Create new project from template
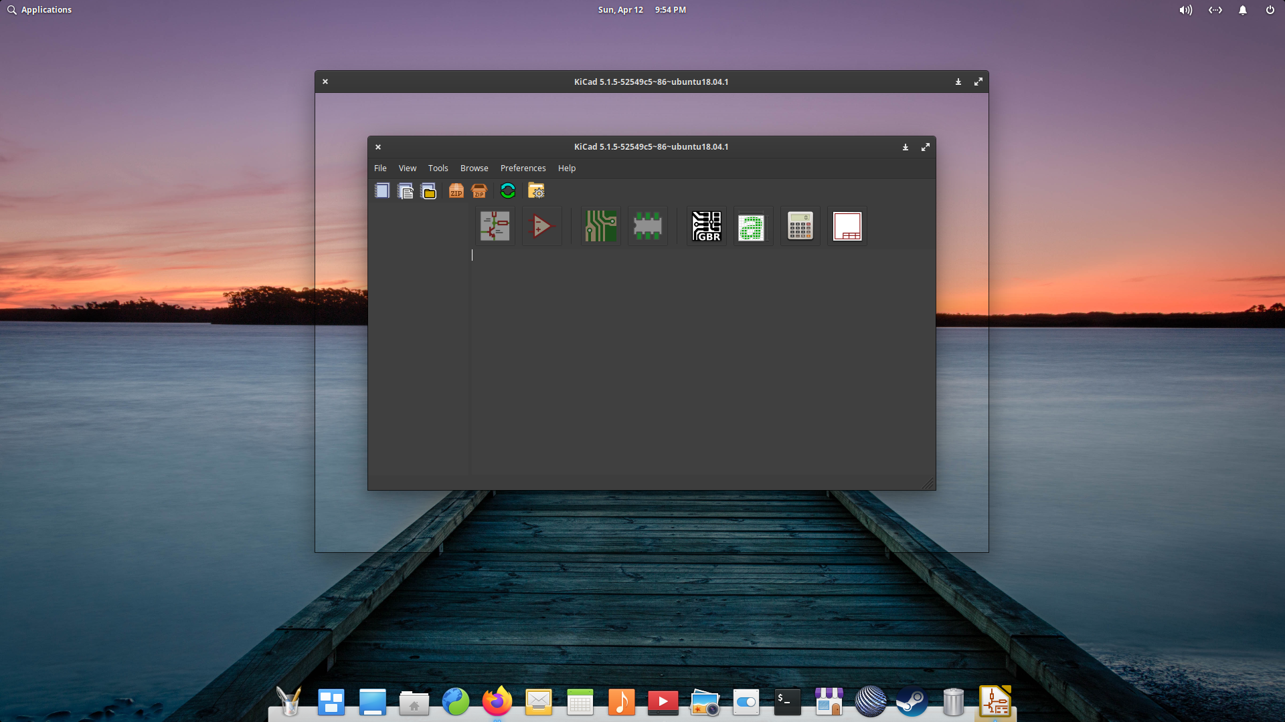1285x722 pixels. [x=405, y=191]
